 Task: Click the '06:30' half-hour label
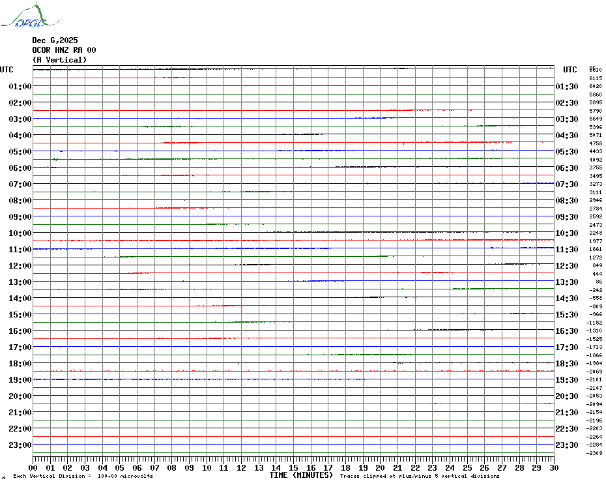click(567, 168)
